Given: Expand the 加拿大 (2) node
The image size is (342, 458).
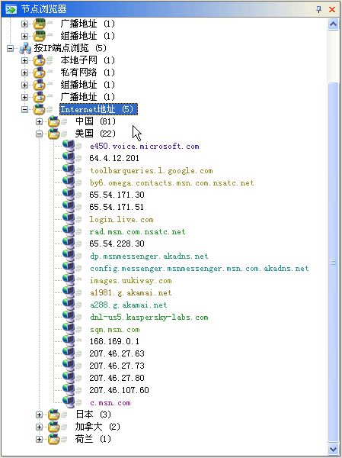Looking at the screenshot, I should [x=39, y=427].
